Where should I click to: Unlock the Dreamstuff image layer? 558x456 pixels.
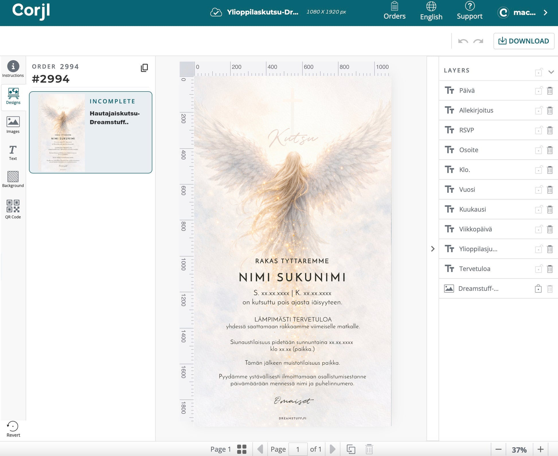click(538, 289)
